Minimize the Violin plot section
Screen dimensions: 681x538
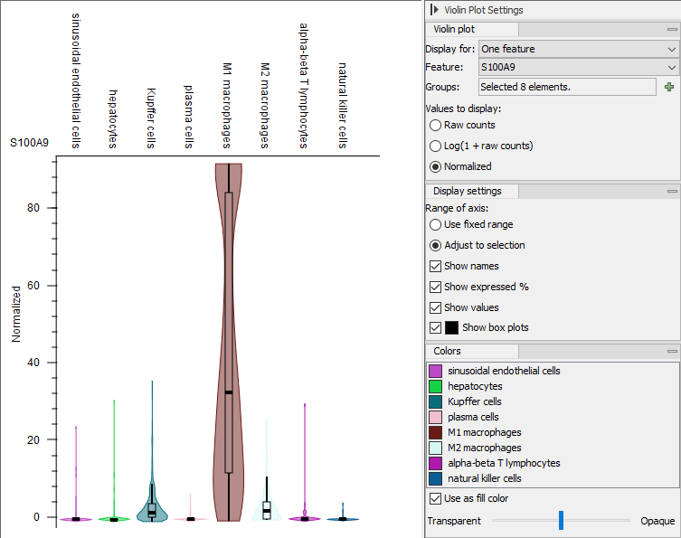pyautogui.click(x=671, y=30)
